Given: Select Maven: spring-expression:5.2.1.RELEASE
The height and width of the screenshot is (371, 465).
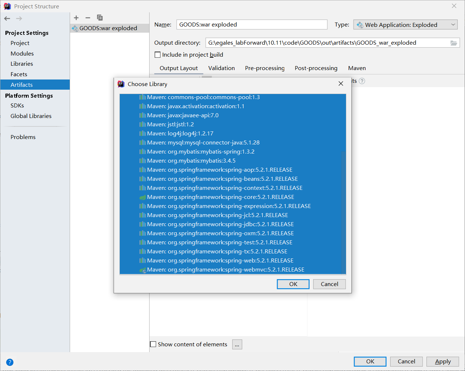Looking at the screenshot, I should [233, 206].
